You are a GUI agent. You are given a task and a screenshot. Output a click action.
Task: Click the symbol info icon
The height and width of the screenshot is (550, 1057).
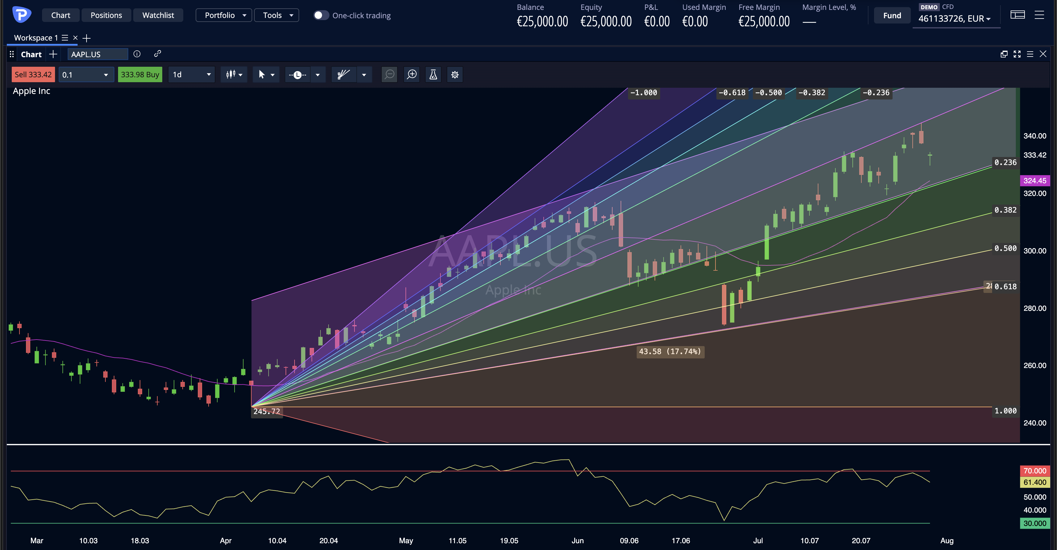(x=137, y=54)
